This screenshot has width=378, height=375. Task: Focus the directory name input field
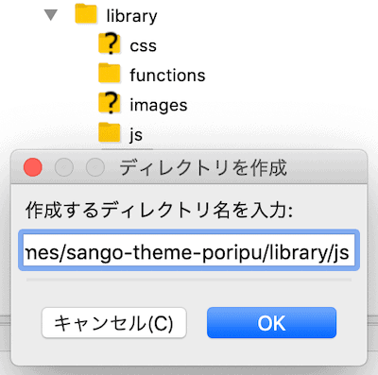(189, 250)
